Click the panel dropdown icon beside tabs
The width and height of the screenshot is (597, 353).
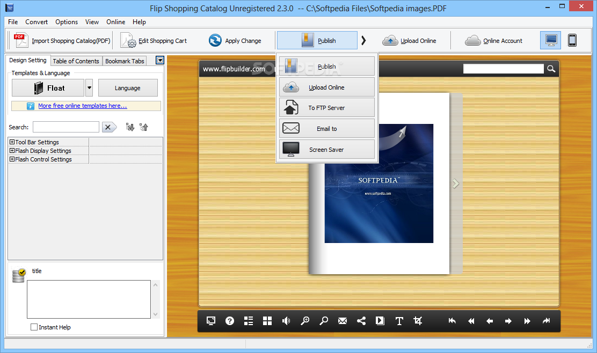(x=160, y=60)
